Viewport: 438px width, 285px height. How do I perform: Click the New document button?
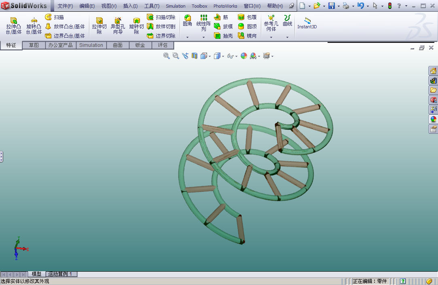click(x=302, y=6)
